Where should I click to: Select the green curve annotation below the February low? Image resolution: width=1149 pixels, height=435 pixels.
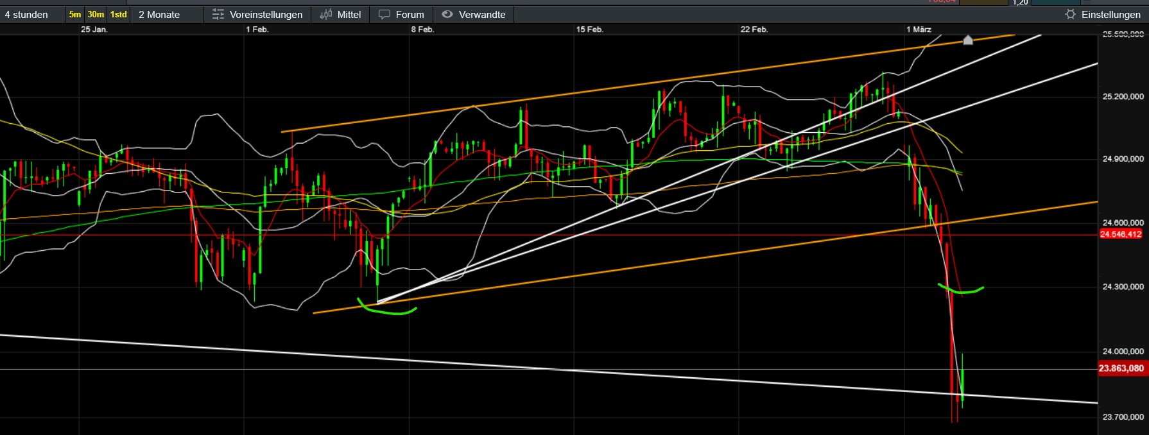[387, 311]
